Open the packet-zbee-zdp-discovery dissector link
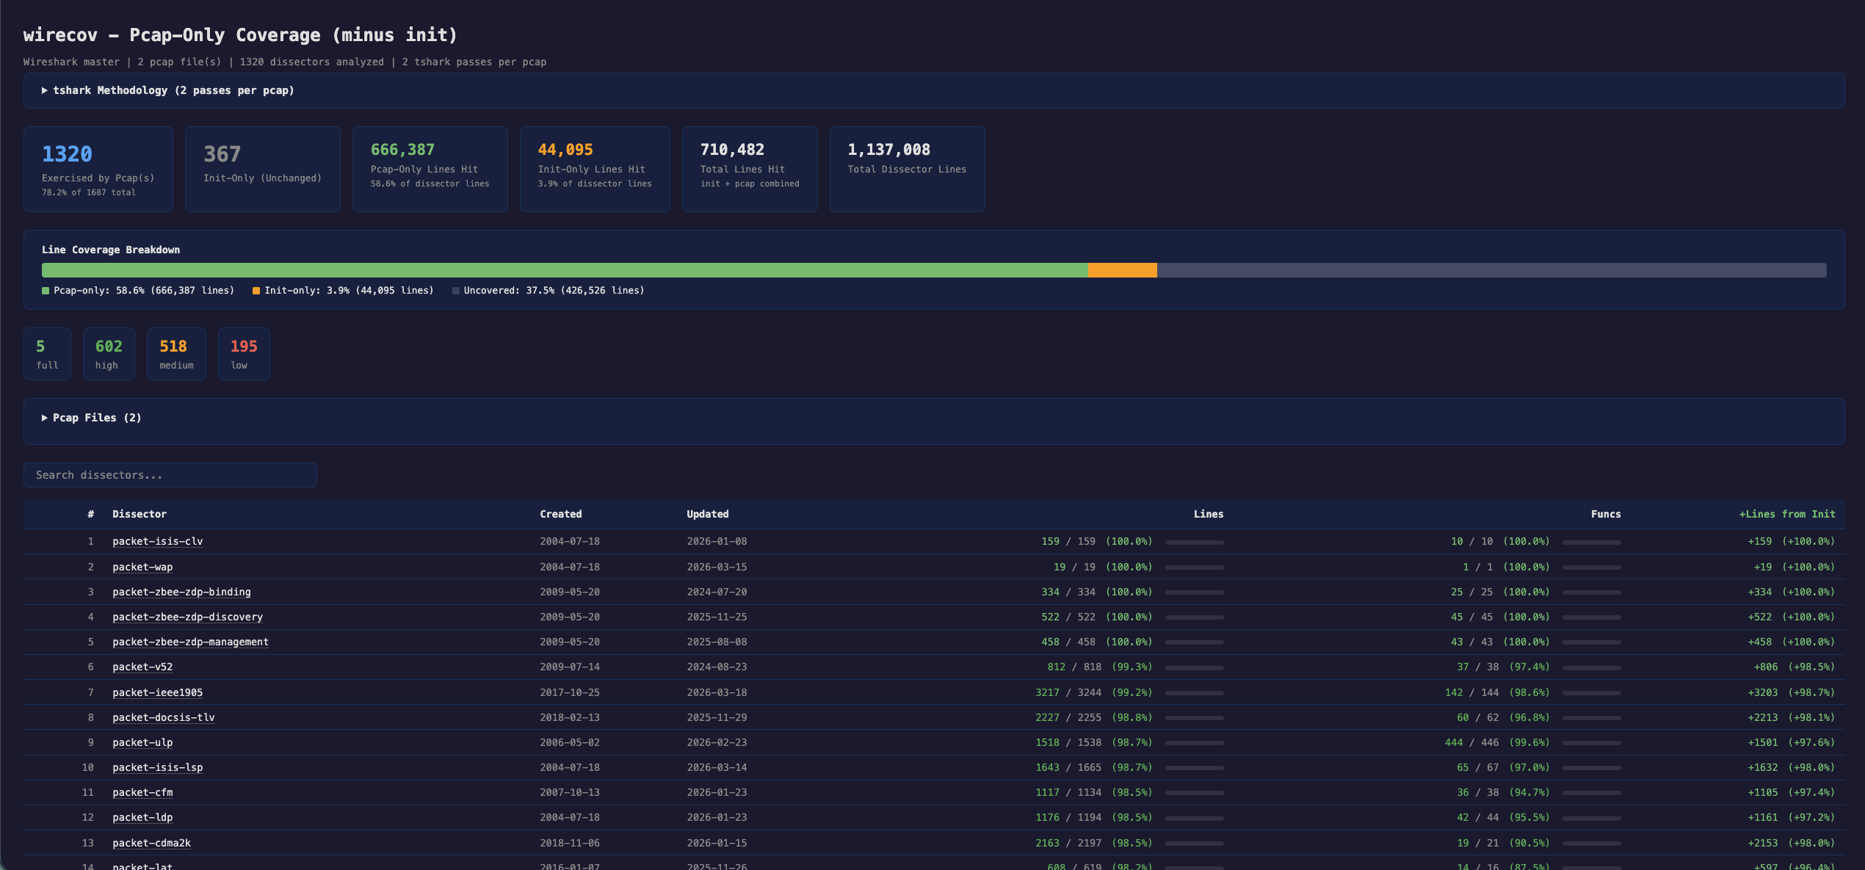 187,617
